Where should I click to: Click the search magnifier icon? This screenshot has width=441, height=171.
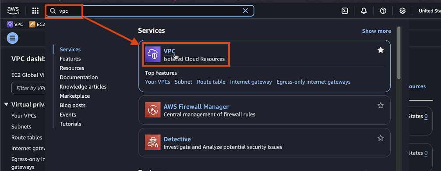tap(53, 11)
